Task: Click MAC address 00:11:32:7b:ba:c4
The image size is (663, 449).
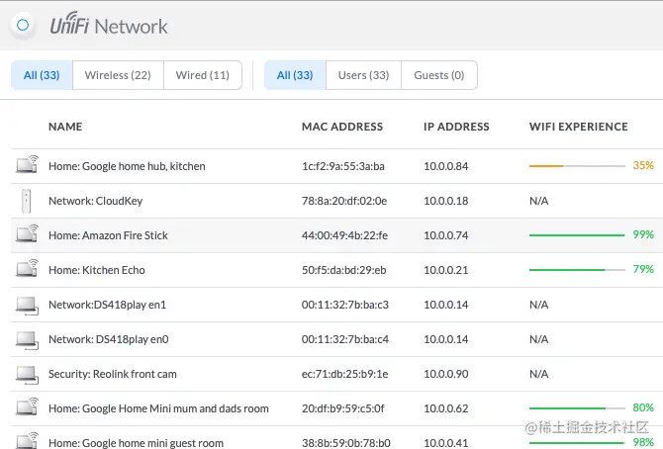Action: click(345, 339)
